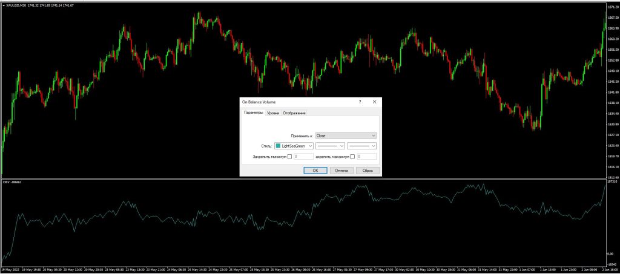
Task: Open the line style dropdown
Action: [x=330, y=146]
